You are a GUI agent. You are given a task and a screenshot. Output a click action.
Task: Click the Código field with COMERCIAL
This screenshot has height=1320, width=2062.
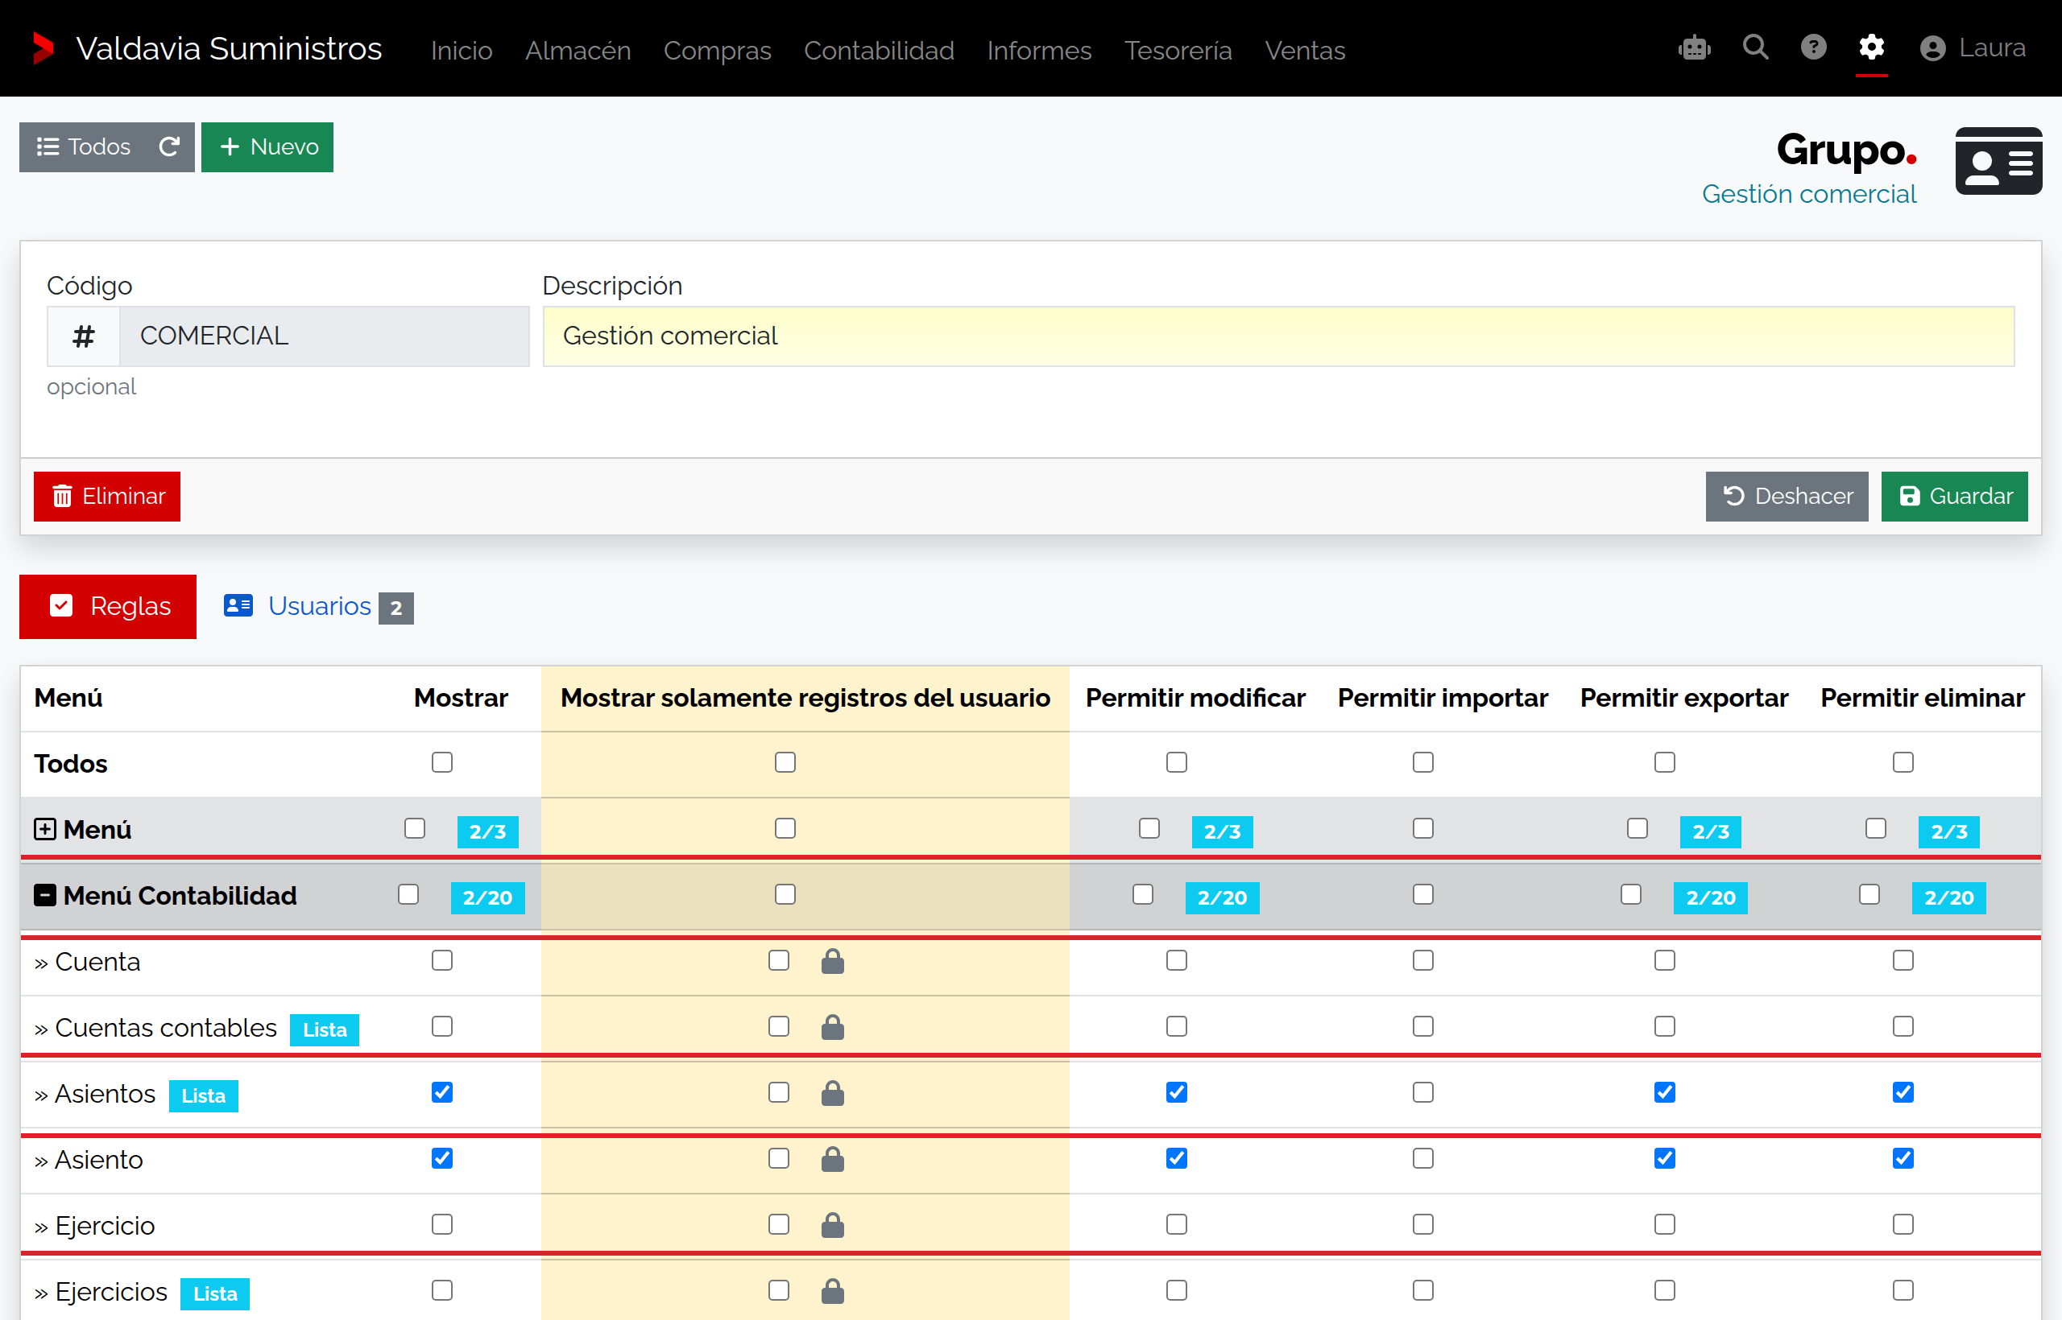tap(325, 336)
